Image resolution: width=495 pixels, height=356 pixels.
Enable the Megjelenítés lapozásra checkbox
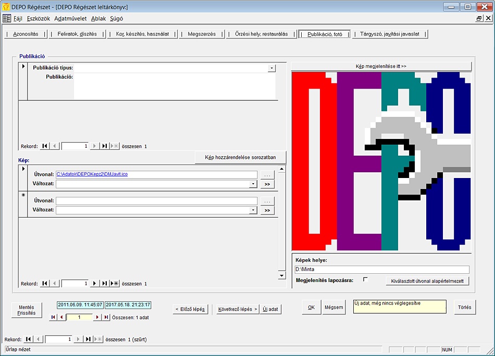tap(365, 279)
